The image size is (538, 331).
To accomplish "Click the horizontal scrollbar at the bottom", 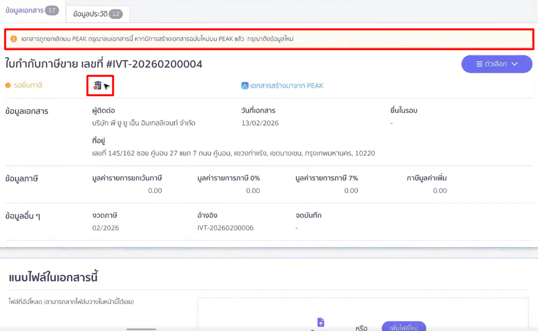I will [141, 329].
